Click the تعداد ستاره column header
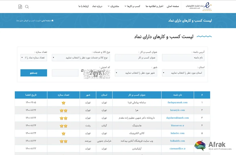This screenshot has width=236, height=155. click(x=63, y=95)
